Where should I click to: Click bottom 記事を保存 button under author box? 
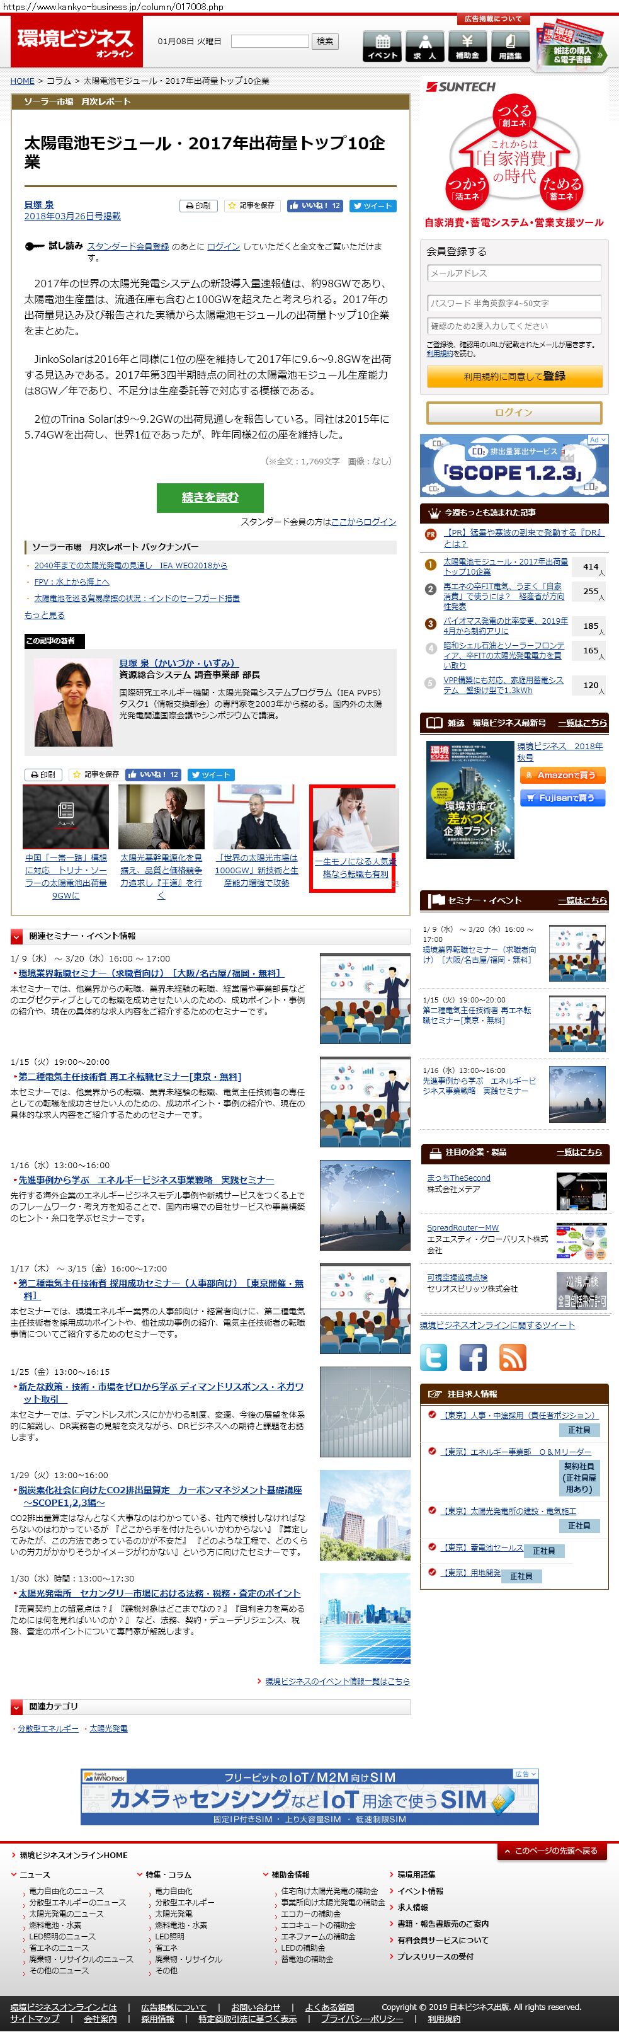coord(96,775)
